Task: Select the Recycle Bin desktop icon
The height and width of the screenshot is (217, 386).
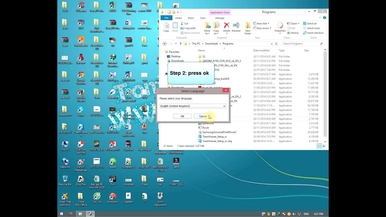Action: point(65,181)
